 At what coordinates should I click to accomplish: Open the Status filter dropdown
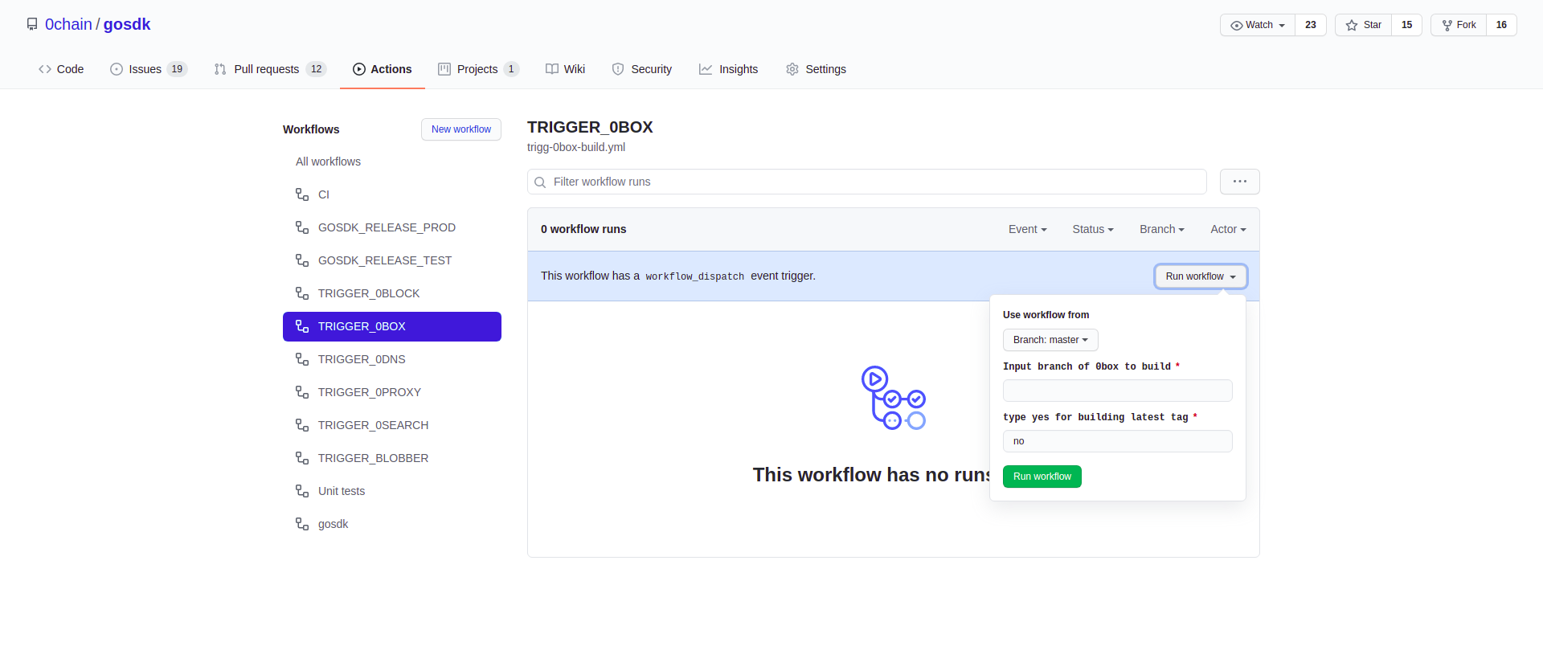(x=1093, y=229)
